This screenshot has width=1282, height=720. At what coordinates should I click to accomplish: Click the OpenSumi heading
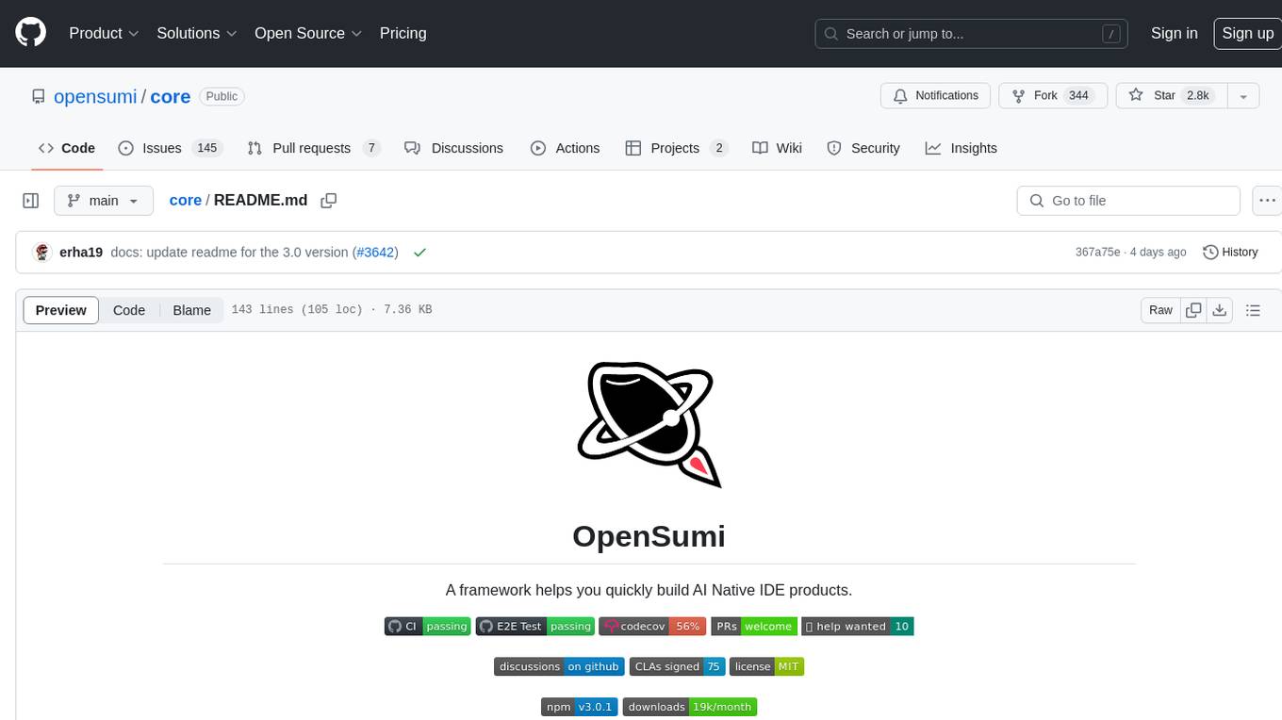coord(649,535)
